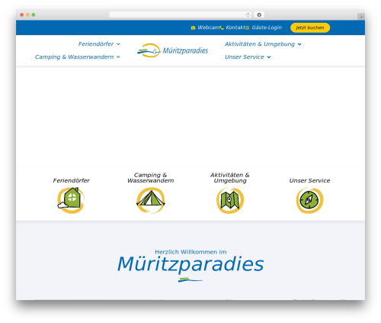Open the Webcam link
The width and height of the screenshot is (381, 323).
[209, 27]
